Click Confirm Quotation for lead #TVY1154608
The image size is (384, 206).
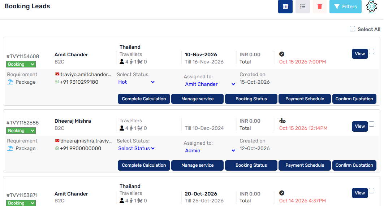coord(354,99)
